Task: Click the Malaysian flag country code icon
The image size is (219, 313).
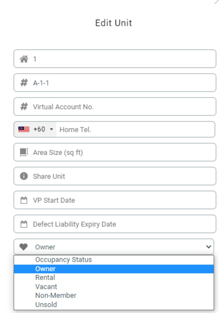Action: 23,129
